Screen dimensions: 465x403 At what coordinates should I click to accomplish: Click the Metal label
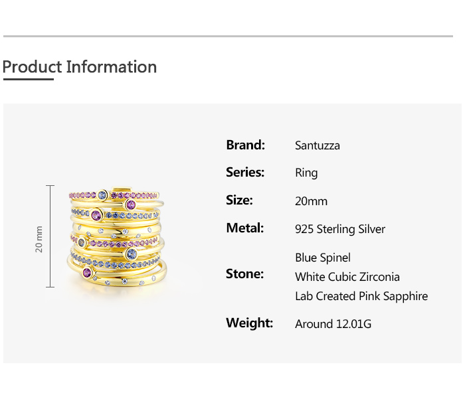[x=244, y=228]
